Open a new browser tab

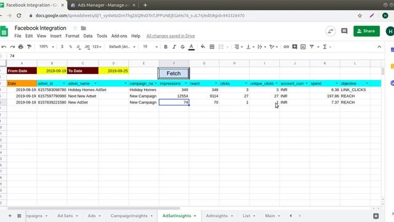coord(145,5)
